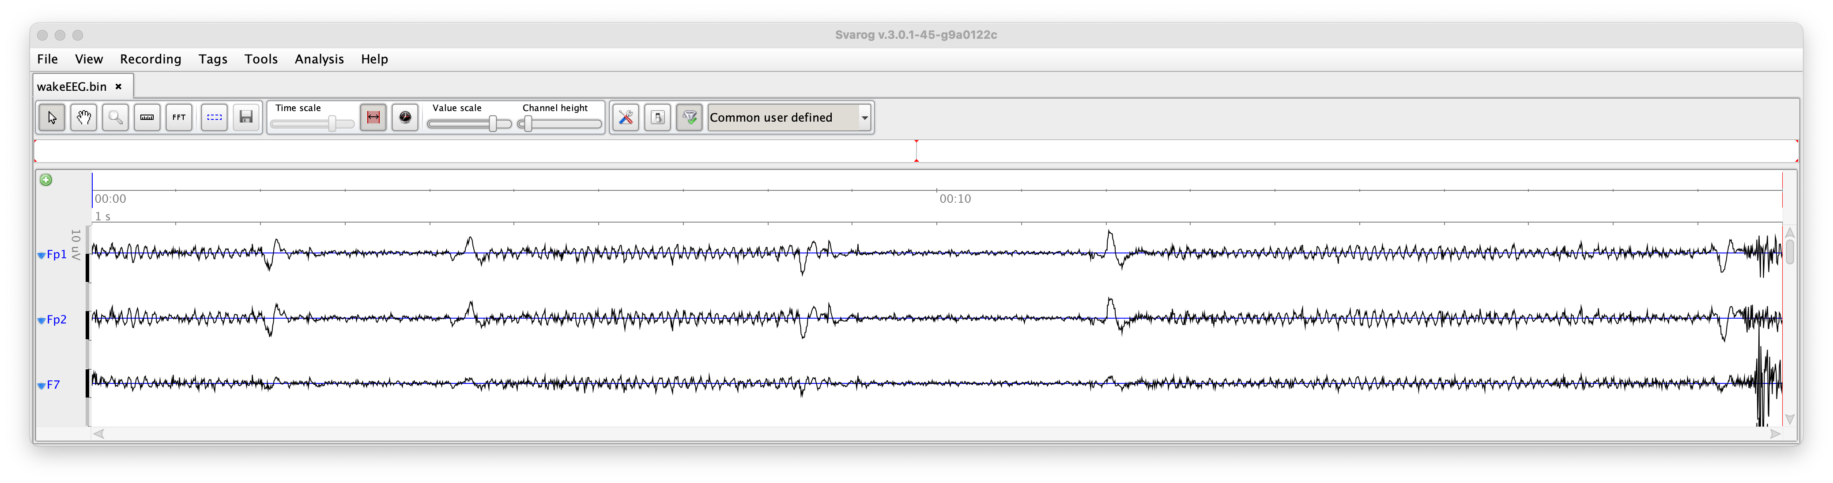Select the dashed-rectangle selection tool
Viewport: 1833px width, 483px height.
[x=214, y=117]
